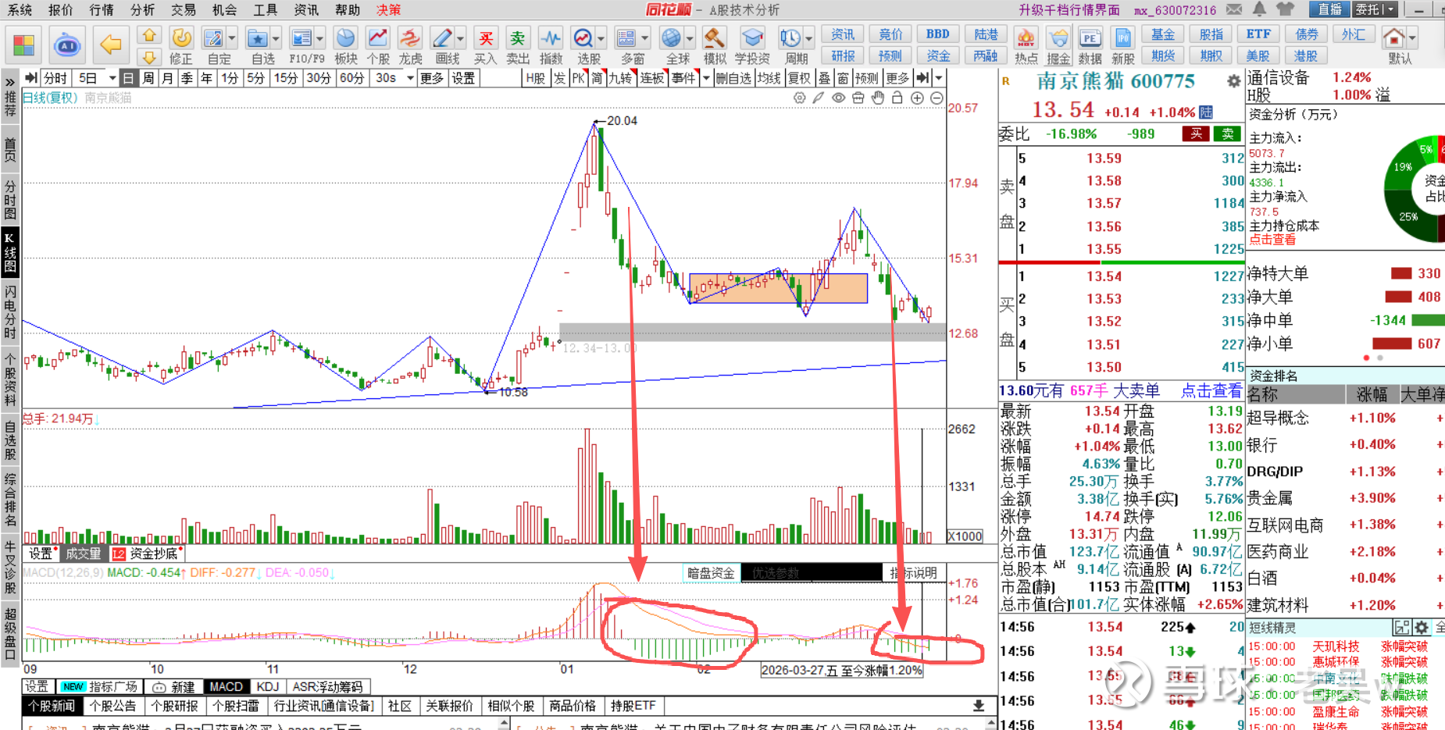Click the page-down yellow arrow icon

[149, 55]
